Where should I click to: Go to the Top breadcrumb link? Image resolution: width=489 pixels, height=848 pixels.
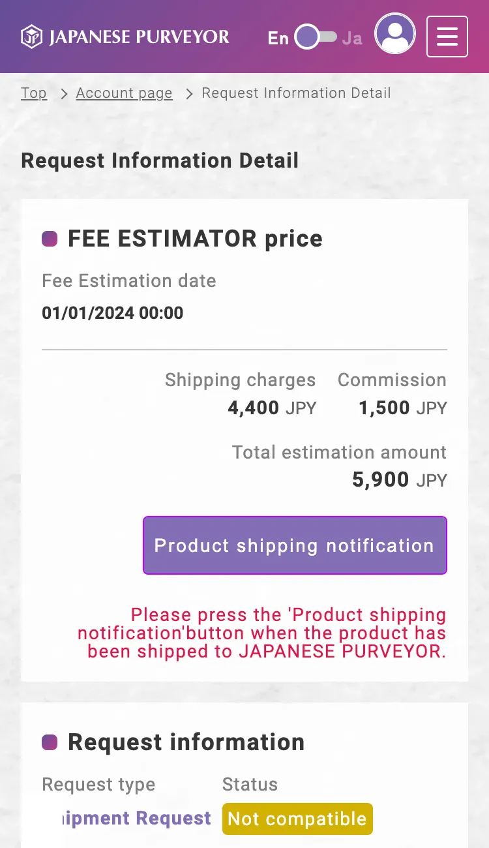coord(34,93)
